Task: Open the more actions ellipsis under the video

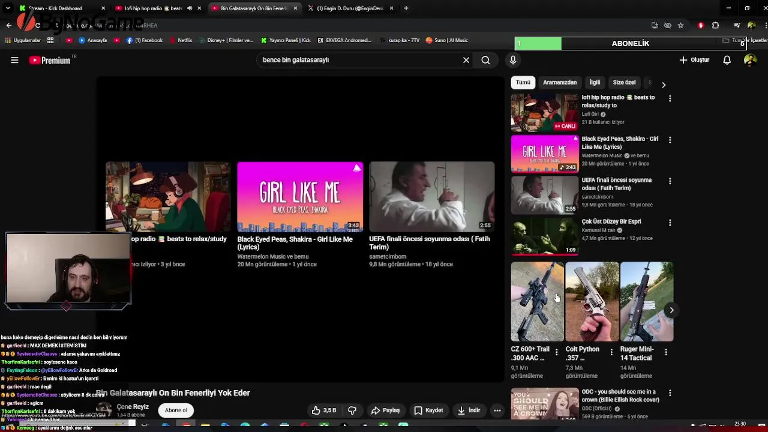Action: [497, 410]
